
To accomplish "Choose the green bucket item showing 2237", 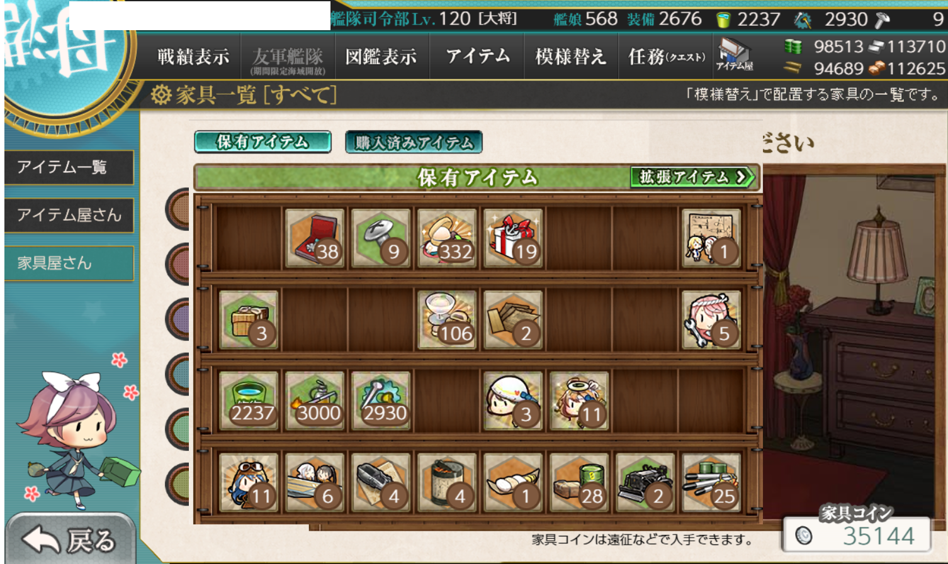I will click(x=249, y=401).
